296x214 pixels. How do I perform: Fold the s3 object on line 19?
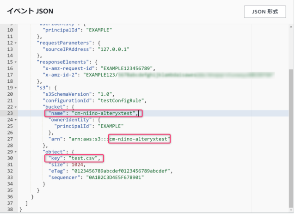[16, 88]
